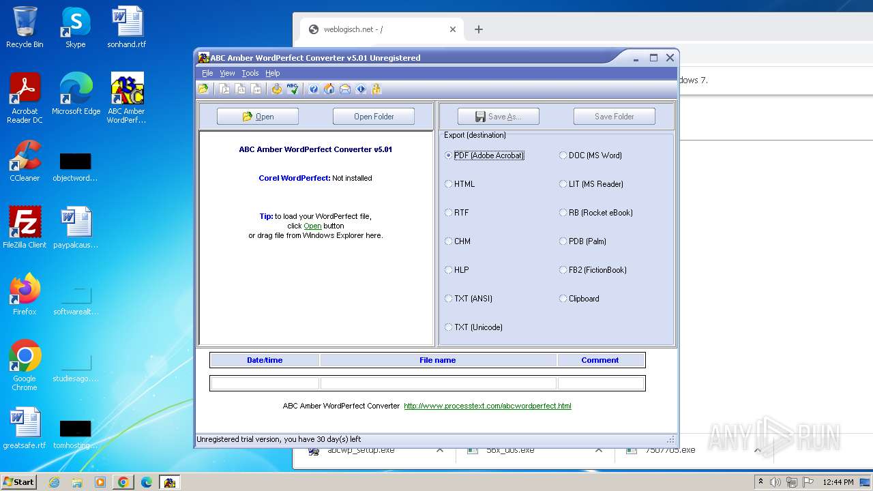Choose HLP export destination
The width and height of the screenshot is (873, 491).
click(x=457, y=270)
